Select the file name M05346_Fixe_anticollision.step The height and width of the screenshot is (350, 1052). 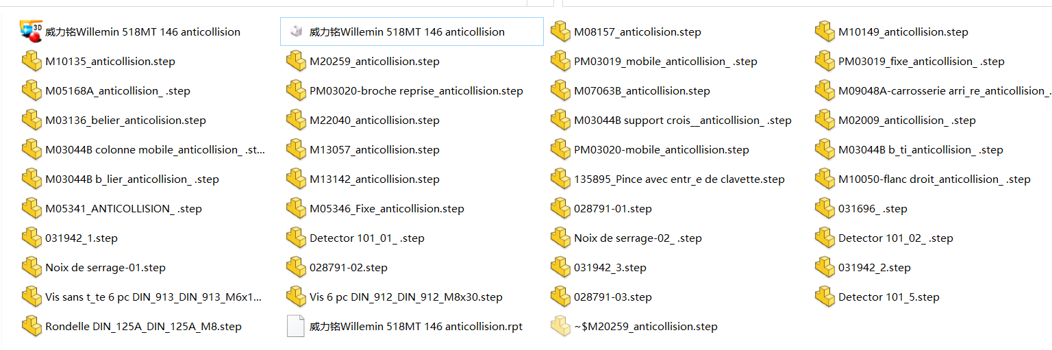[x=387, y=209]
